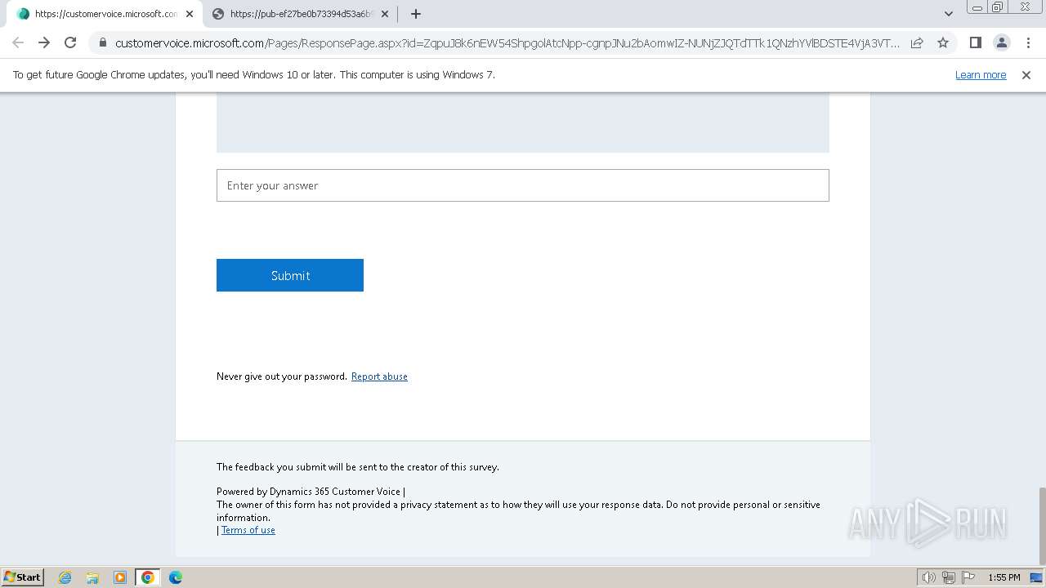Click the feedback sent to creator notice

click(358, 467)
